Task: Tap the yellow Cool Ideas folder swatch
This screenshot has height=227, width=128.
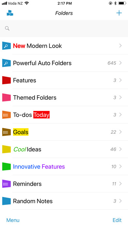Action: [x=7, y=149]
